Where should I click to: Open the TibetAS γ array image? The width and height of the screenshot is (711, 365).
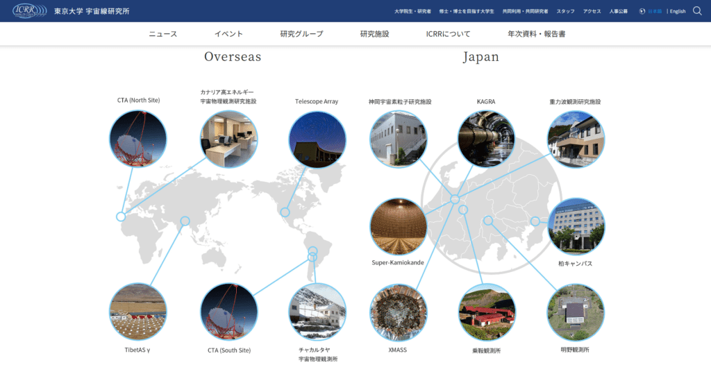coord(137,312)
